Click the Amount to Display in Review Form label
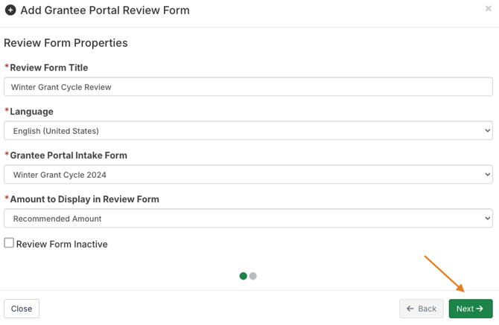The image size is (499, 325). click(x=84, y=199)
